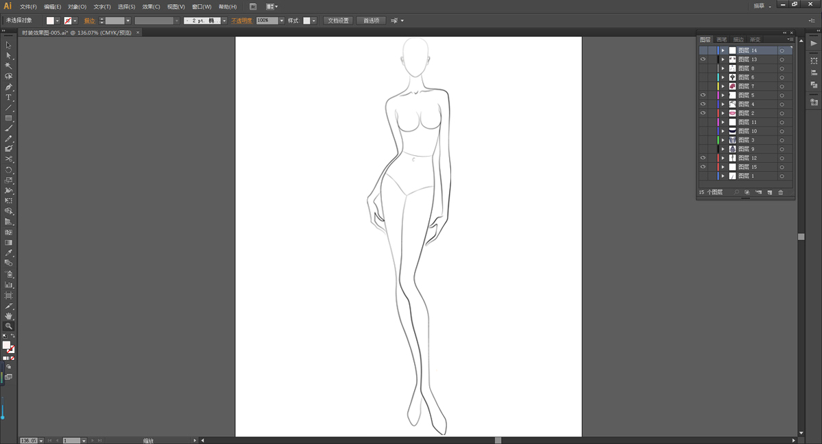Viewport: 822px width, 444px height.
Task: Select the Direct Selection tool
Action: point(8,55)
